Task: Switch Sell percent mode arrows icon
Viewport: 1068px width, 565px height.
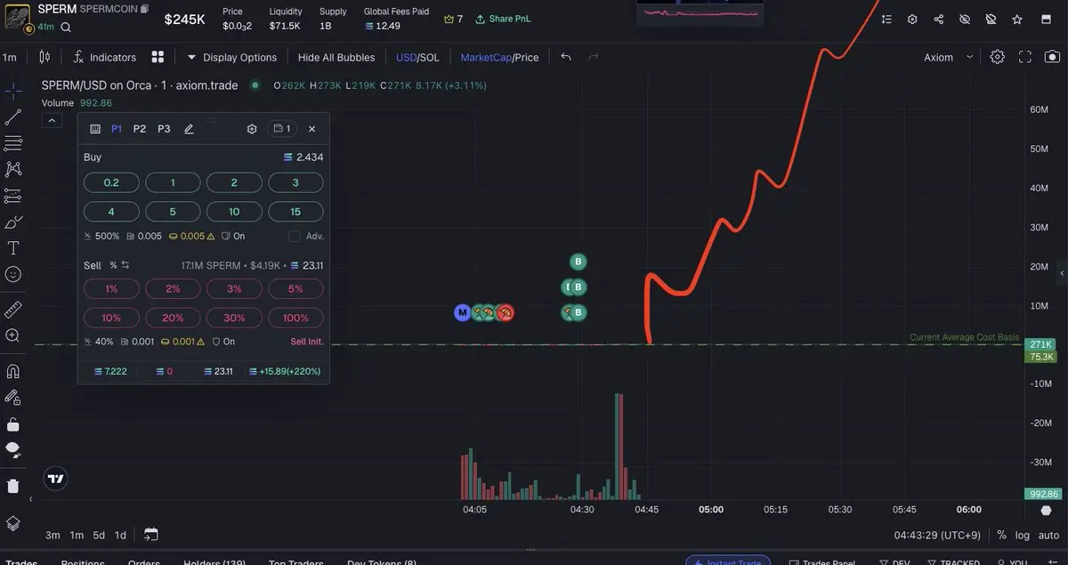Action: coord(125,265)
